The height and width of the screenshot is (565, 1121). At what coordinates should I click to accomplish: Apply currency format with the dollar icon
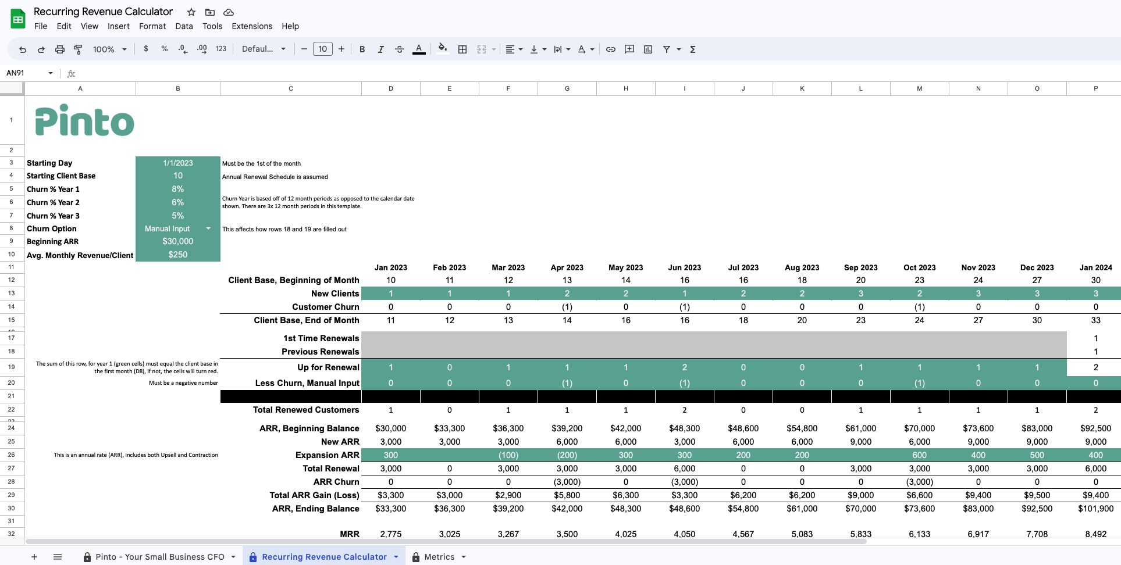click(x=146, y=49)
